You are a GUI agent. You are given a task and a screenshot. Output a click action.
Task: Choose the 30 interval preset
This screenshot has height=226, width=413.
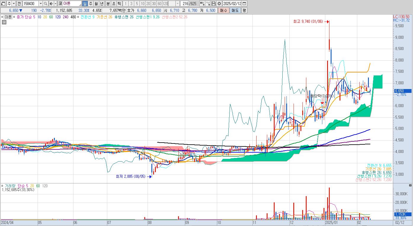[154, 4]
